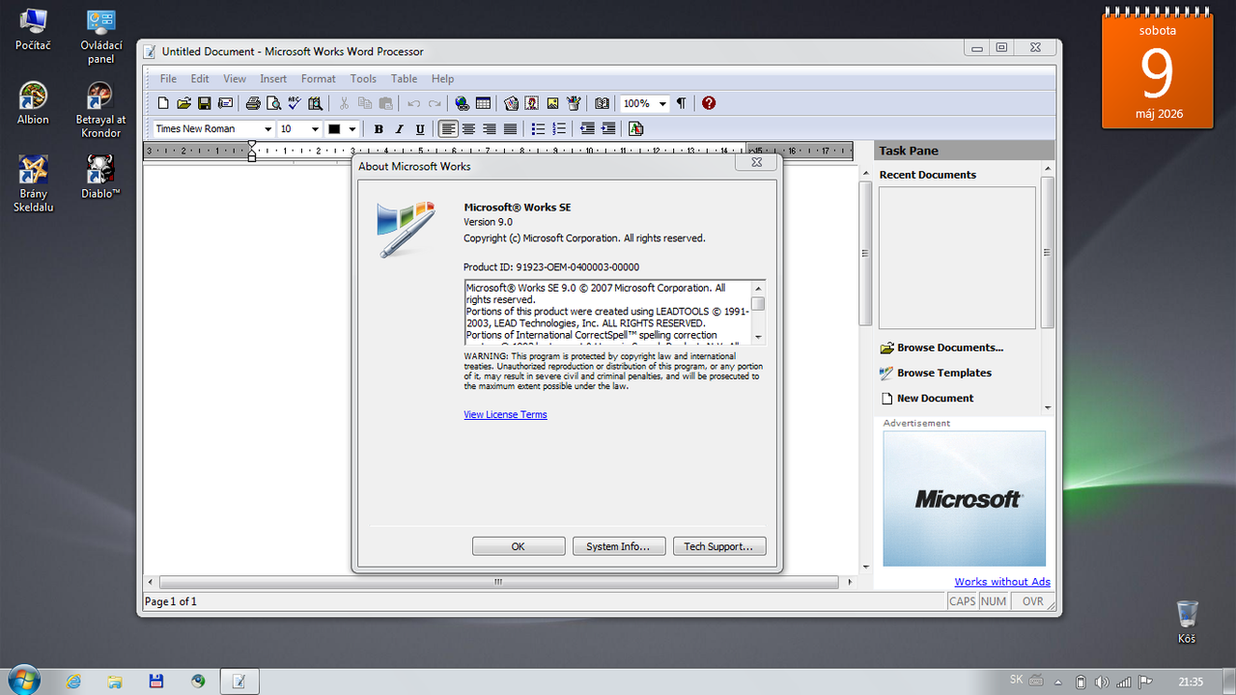Open the Format menu

pos(319,79)
